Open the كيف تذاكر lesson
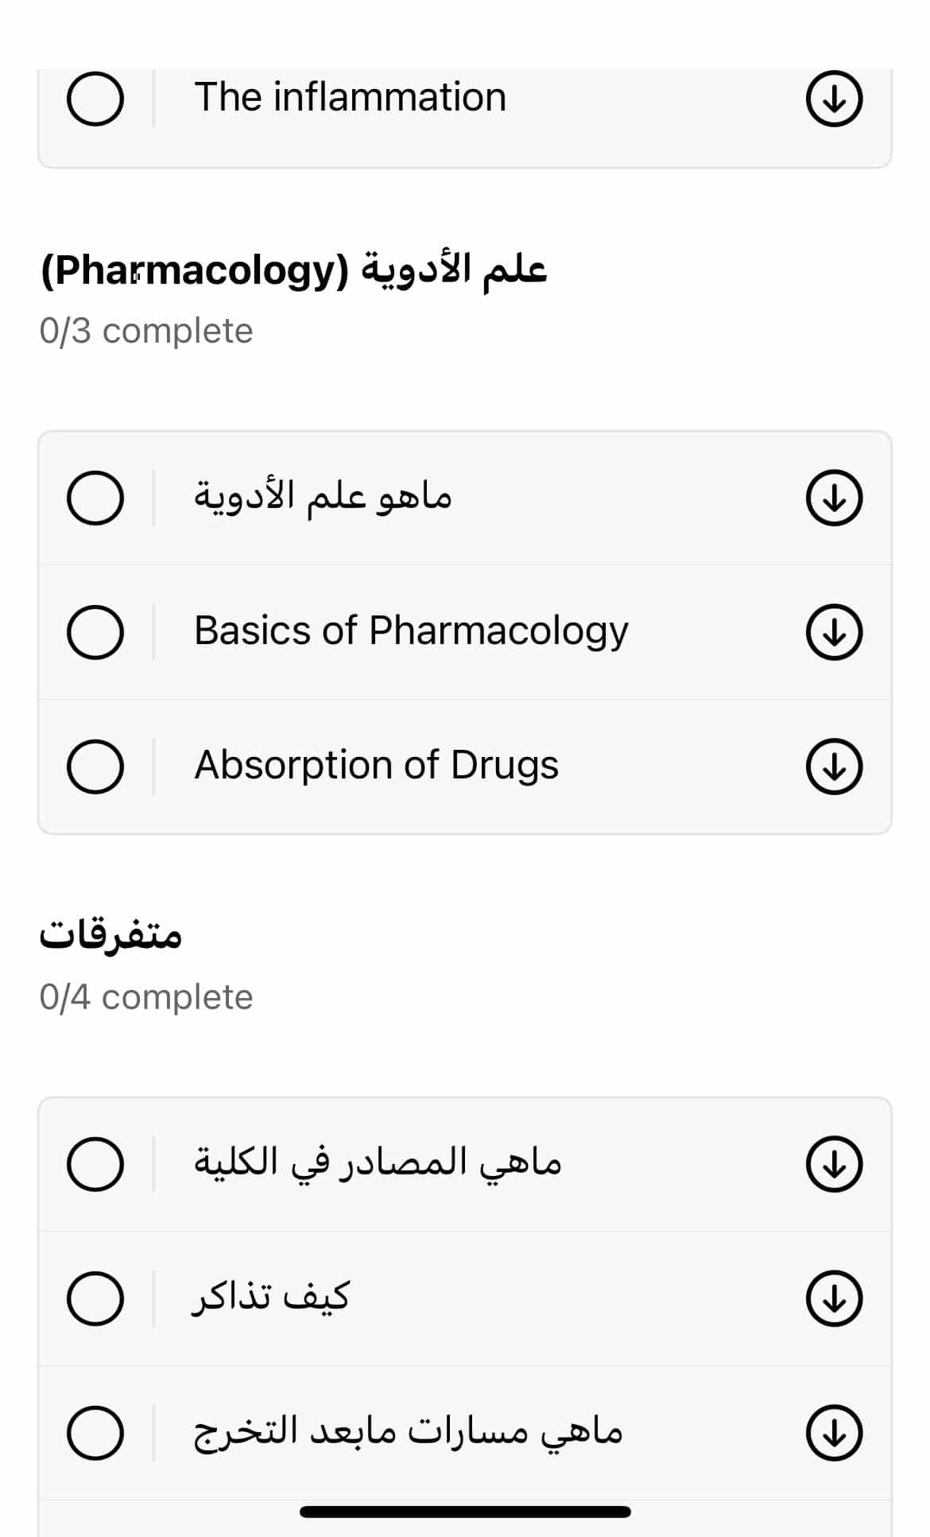The image size is (930, 1537). coord(271,1298)
